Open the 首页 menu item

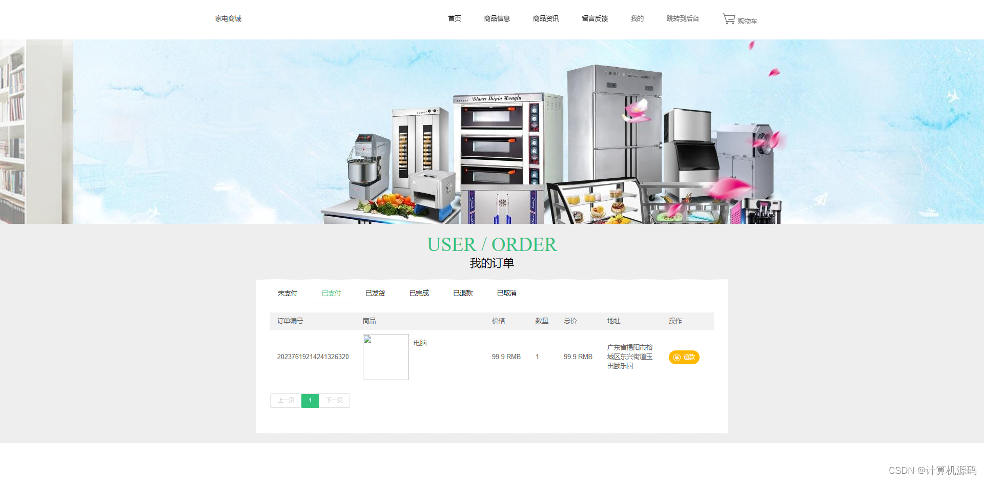(454, 18)
